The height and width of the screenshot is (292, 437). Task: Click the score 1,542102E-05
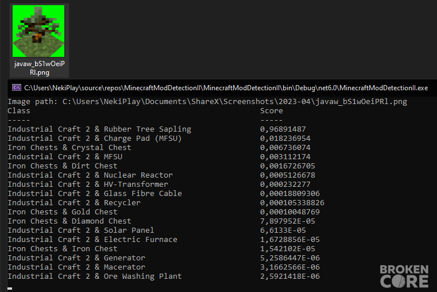288,249
